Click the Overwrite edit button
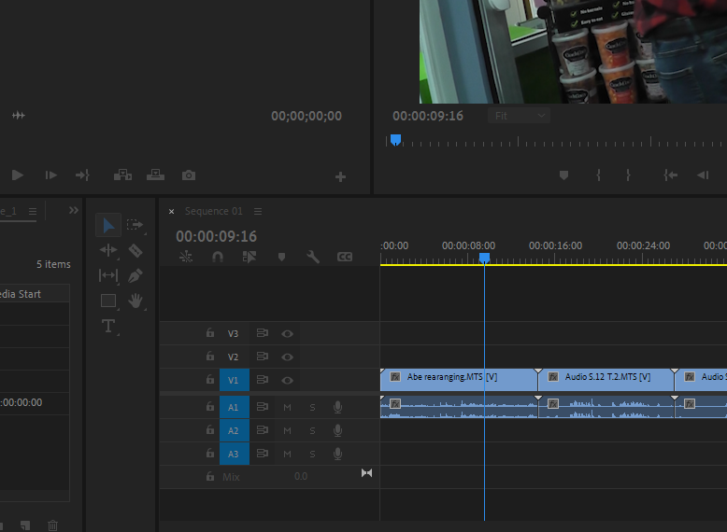The width and height of the screenshot is (727, 532). (x=155, y=175)
